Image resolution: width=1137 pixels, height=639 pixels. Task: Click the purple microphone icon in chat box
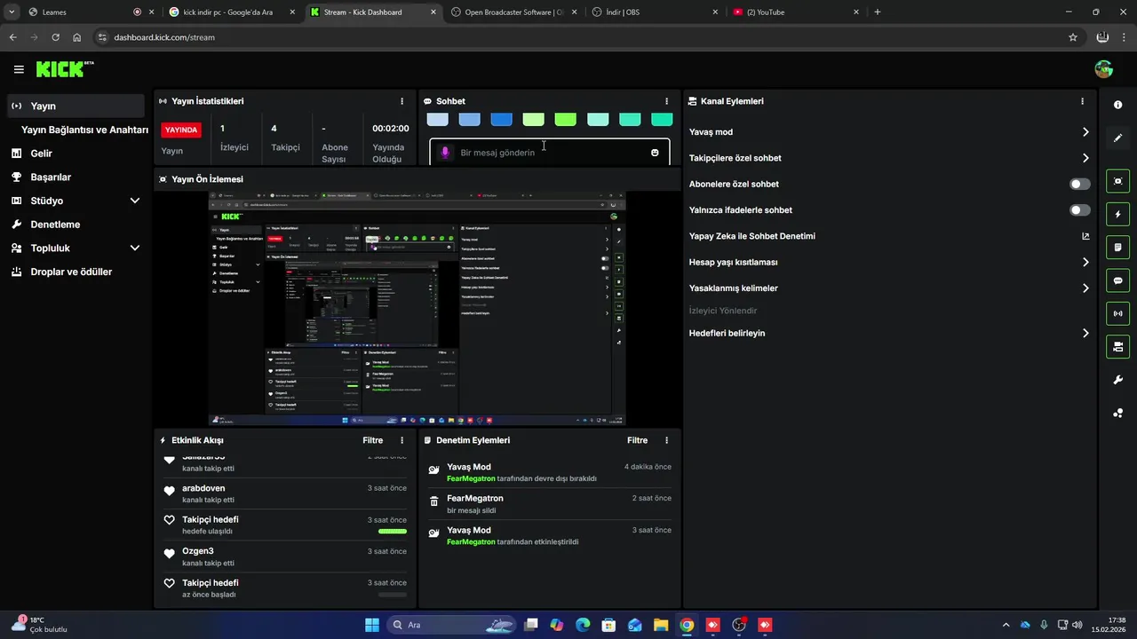coord(445,153)
